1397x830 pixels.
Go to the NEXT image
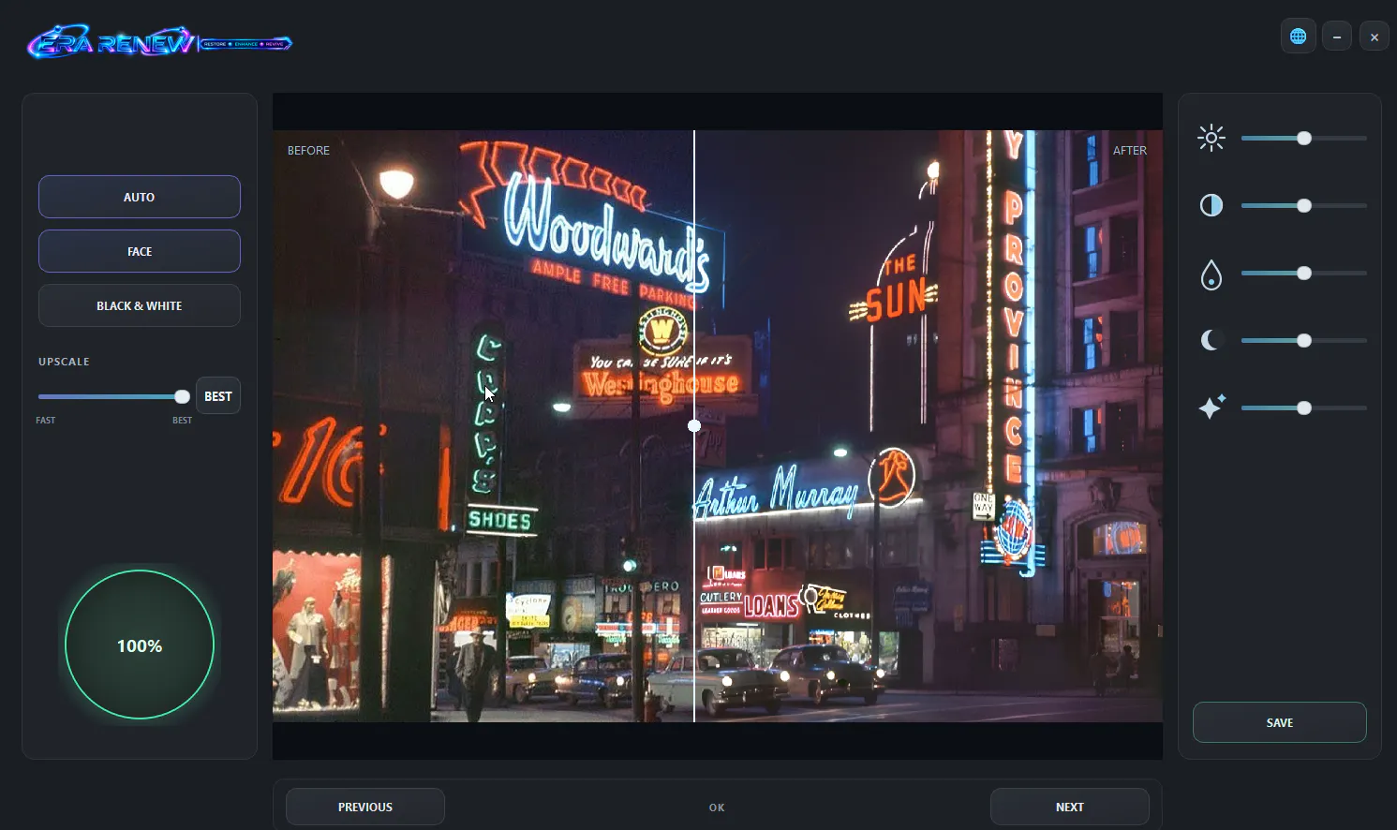(1070, 807)
